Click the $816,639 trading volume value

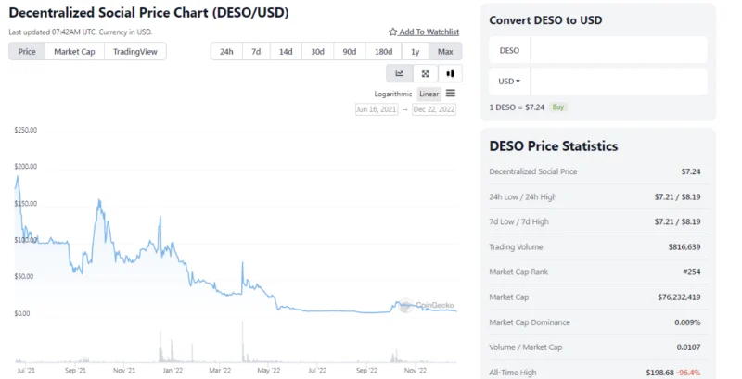point(684,246)
